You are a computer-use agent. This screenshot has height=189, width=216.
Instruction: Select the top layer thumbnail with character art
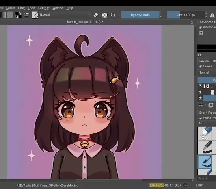[x=206, y=86]
